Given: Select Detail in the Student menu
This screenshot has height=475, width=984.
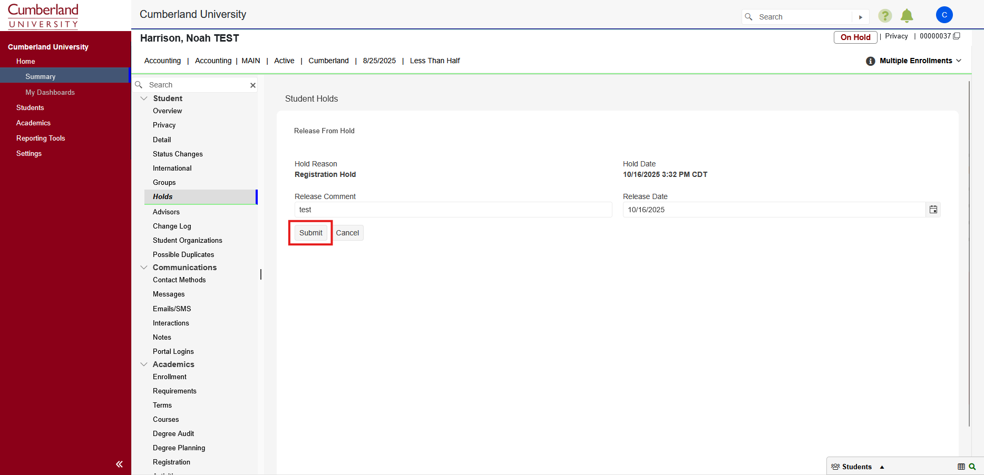Looking at the screenshot, I should [162, 140].
